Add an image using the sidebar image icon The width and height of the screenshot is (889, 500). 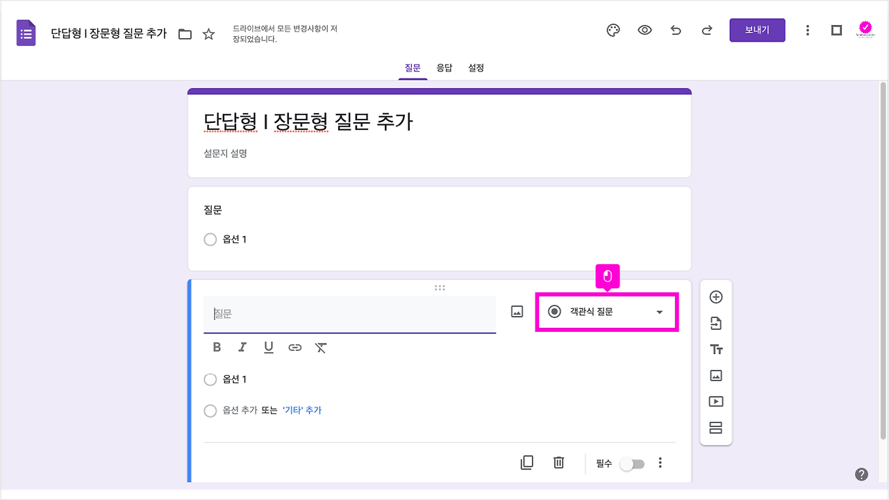click(715, 375)
